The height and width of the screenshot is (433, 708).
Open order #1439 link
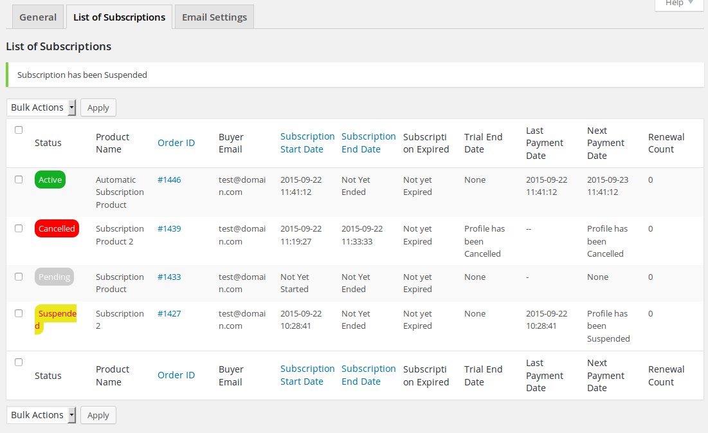pyautogui.click(x=169, y=228)
